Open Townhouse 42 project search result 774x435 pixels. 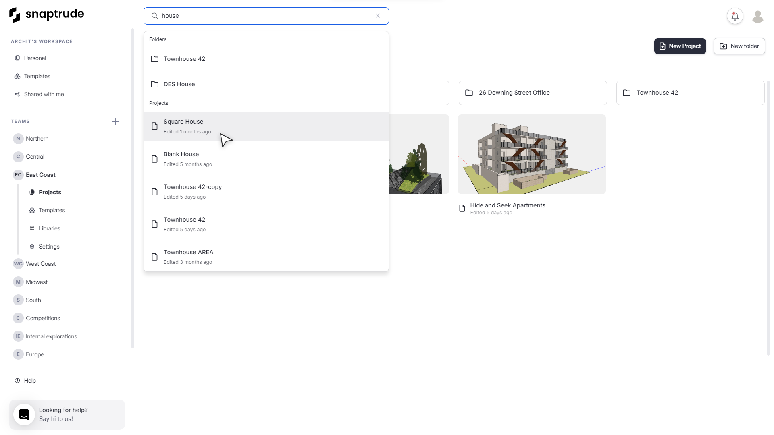266,224
